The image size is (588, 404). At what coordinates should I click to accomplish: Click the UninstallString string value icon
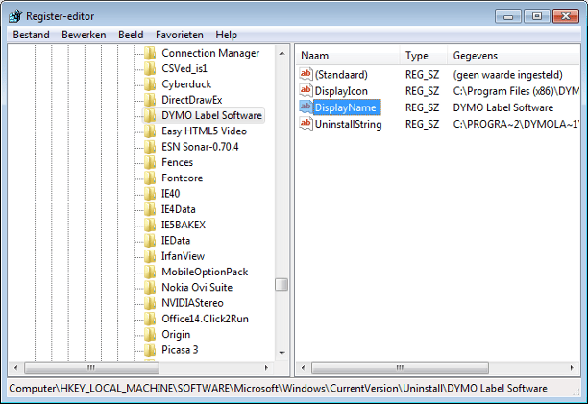coord(306,124)
